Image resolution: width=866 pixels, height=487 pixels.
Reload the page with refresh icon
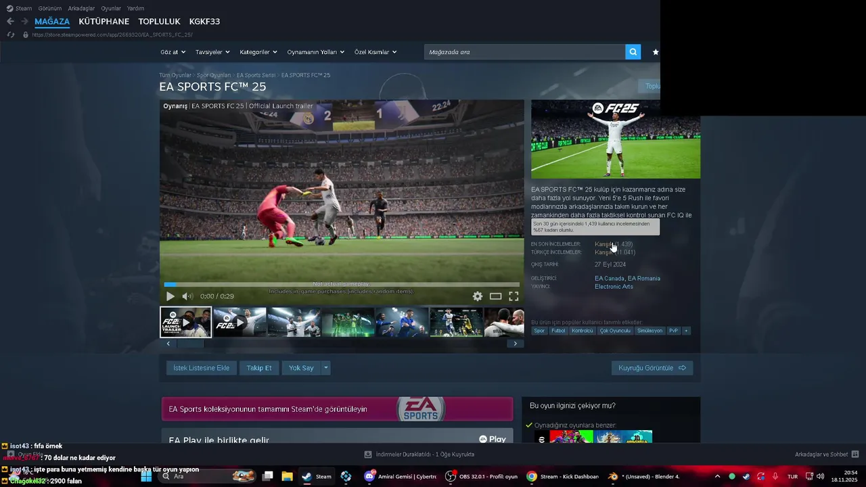10,34
